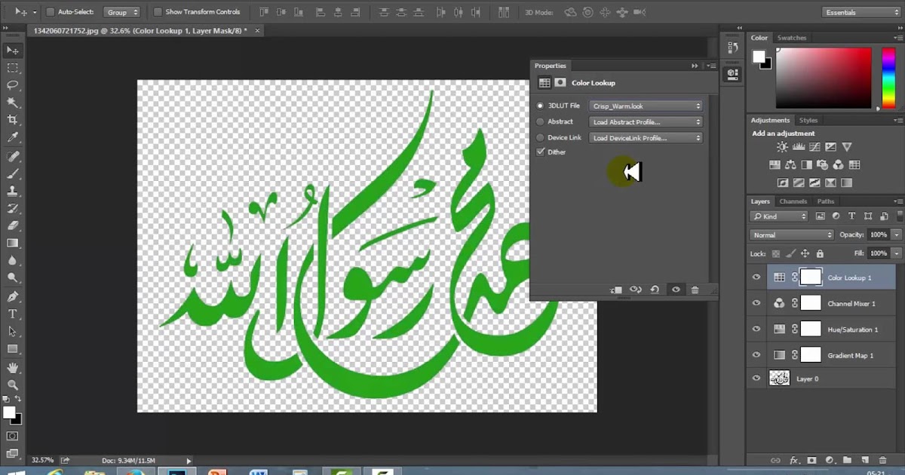Select the Lasso tool
Viewport: 905px width, 475px height.
click(x=11, y=85)
